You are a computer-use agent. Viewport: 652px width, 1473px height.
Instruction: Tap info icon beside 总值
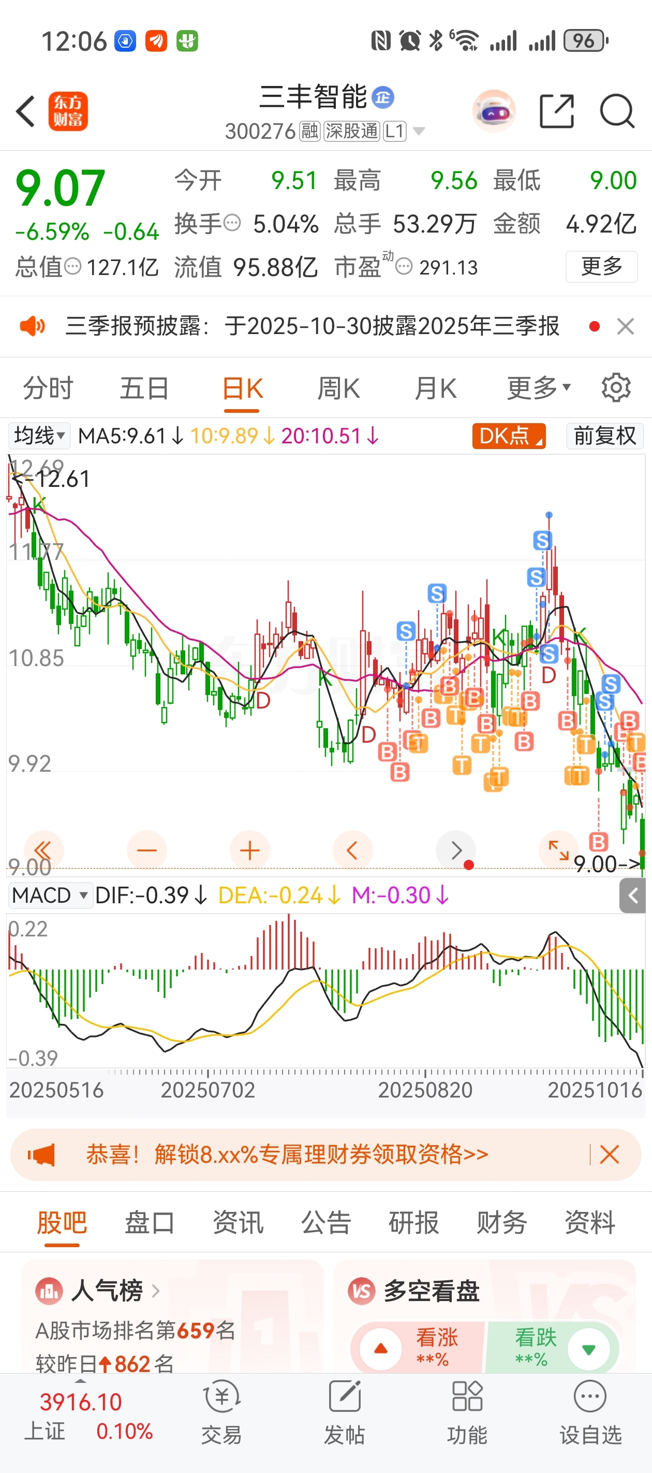(72, 266)
